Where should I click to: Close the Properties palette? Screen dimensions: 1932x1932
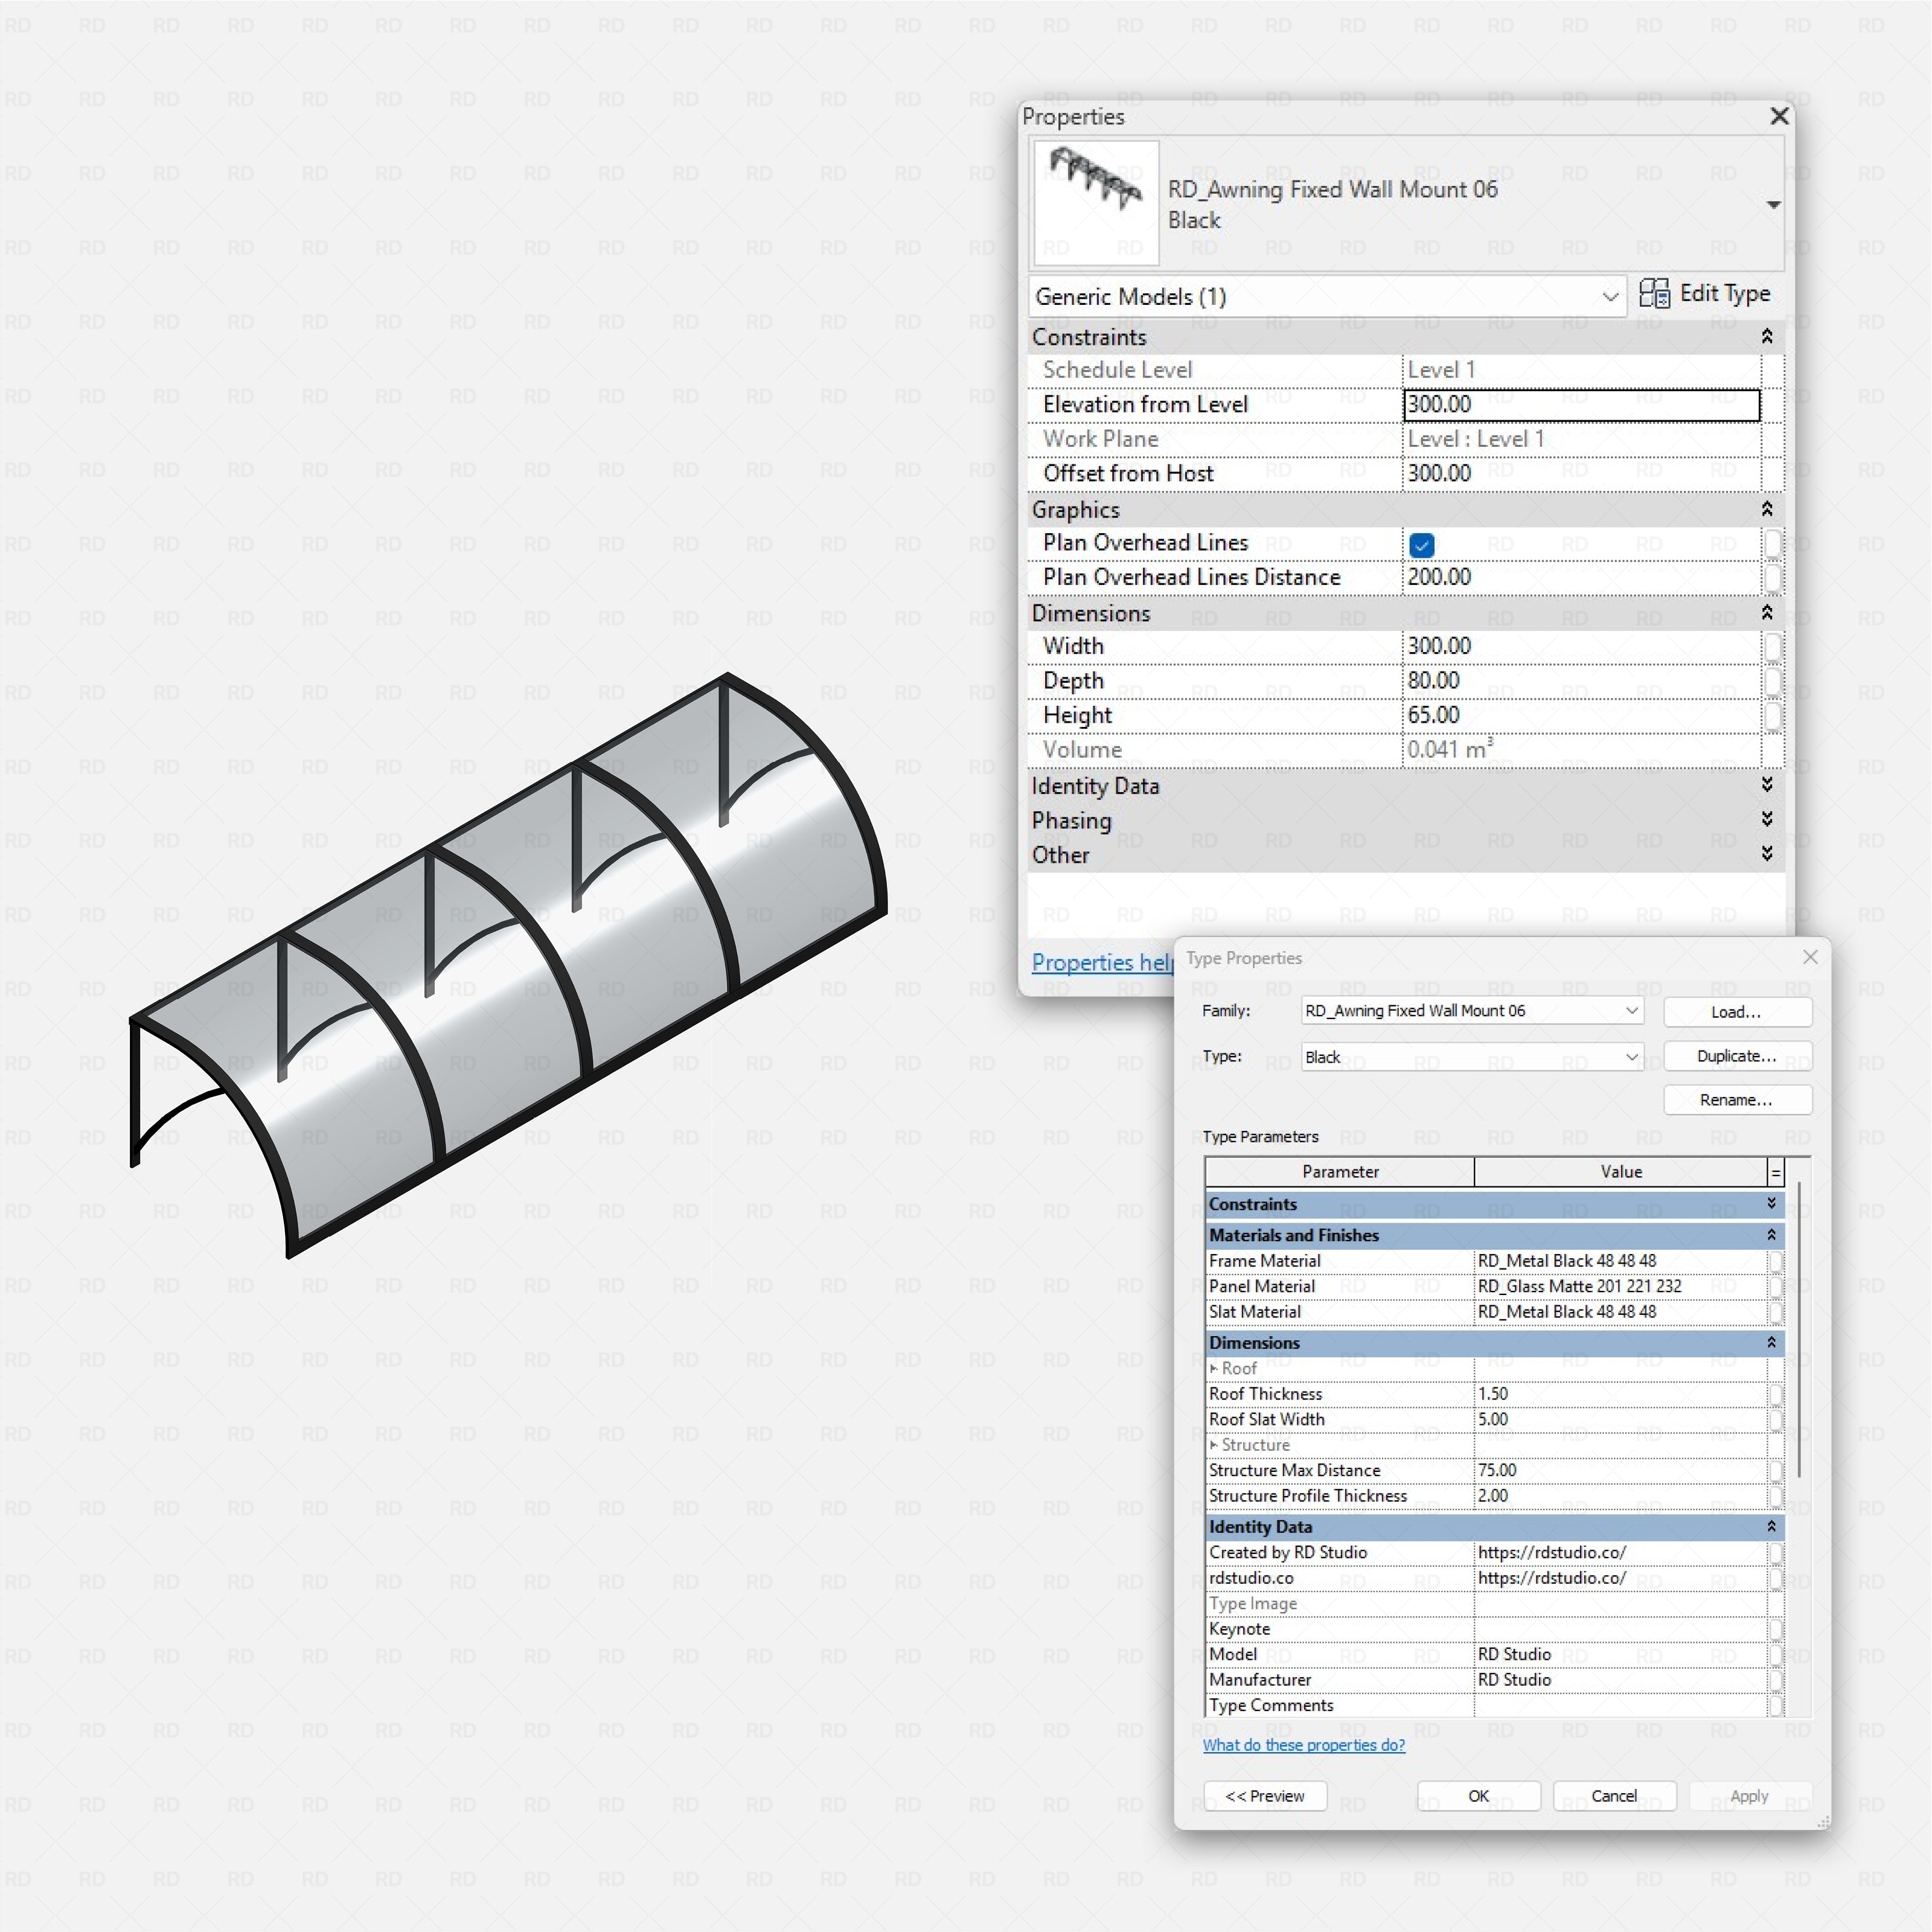(1779, 116)
